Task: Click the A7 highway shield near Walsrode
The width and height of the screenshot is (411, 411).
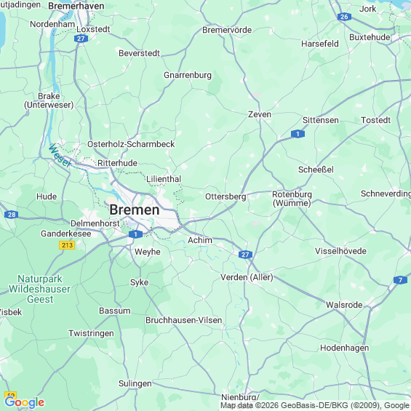Action: pos(400,280)
